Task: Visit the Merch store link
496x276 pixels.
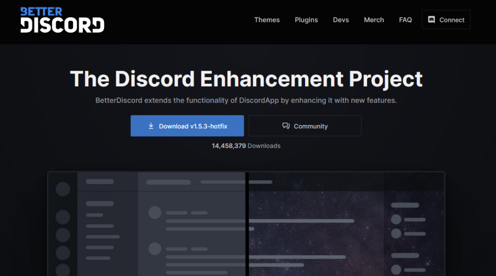Action: pos(374,20)
